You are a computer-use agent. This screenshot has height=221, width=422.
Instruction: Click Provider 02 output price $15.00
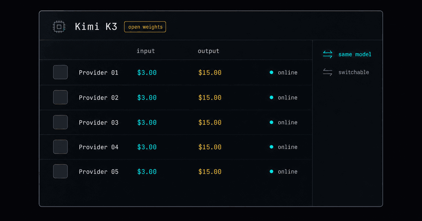point(210,97)
